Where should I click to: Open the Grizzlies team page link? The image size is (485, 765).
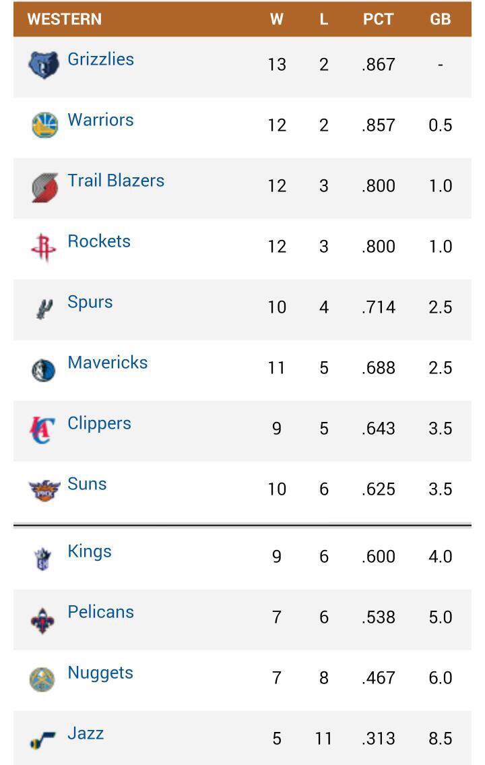100,59
